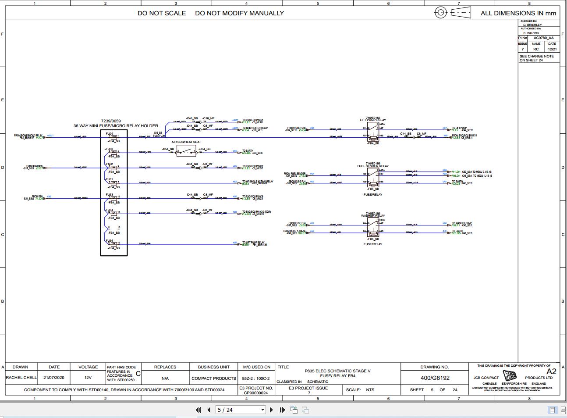Go to the next page
The image size is (567, 418).
click(271, 410)
